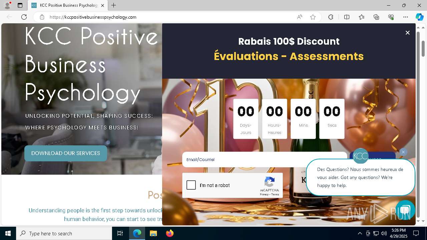Launch Firefox from the taskbar
Screen dimensions: 427x240
point(170,233)
